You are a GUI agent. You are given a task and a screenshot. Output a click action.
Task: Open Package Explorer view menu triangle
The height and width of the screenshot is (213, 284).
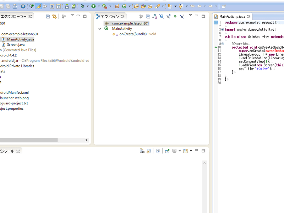point(72,16)
